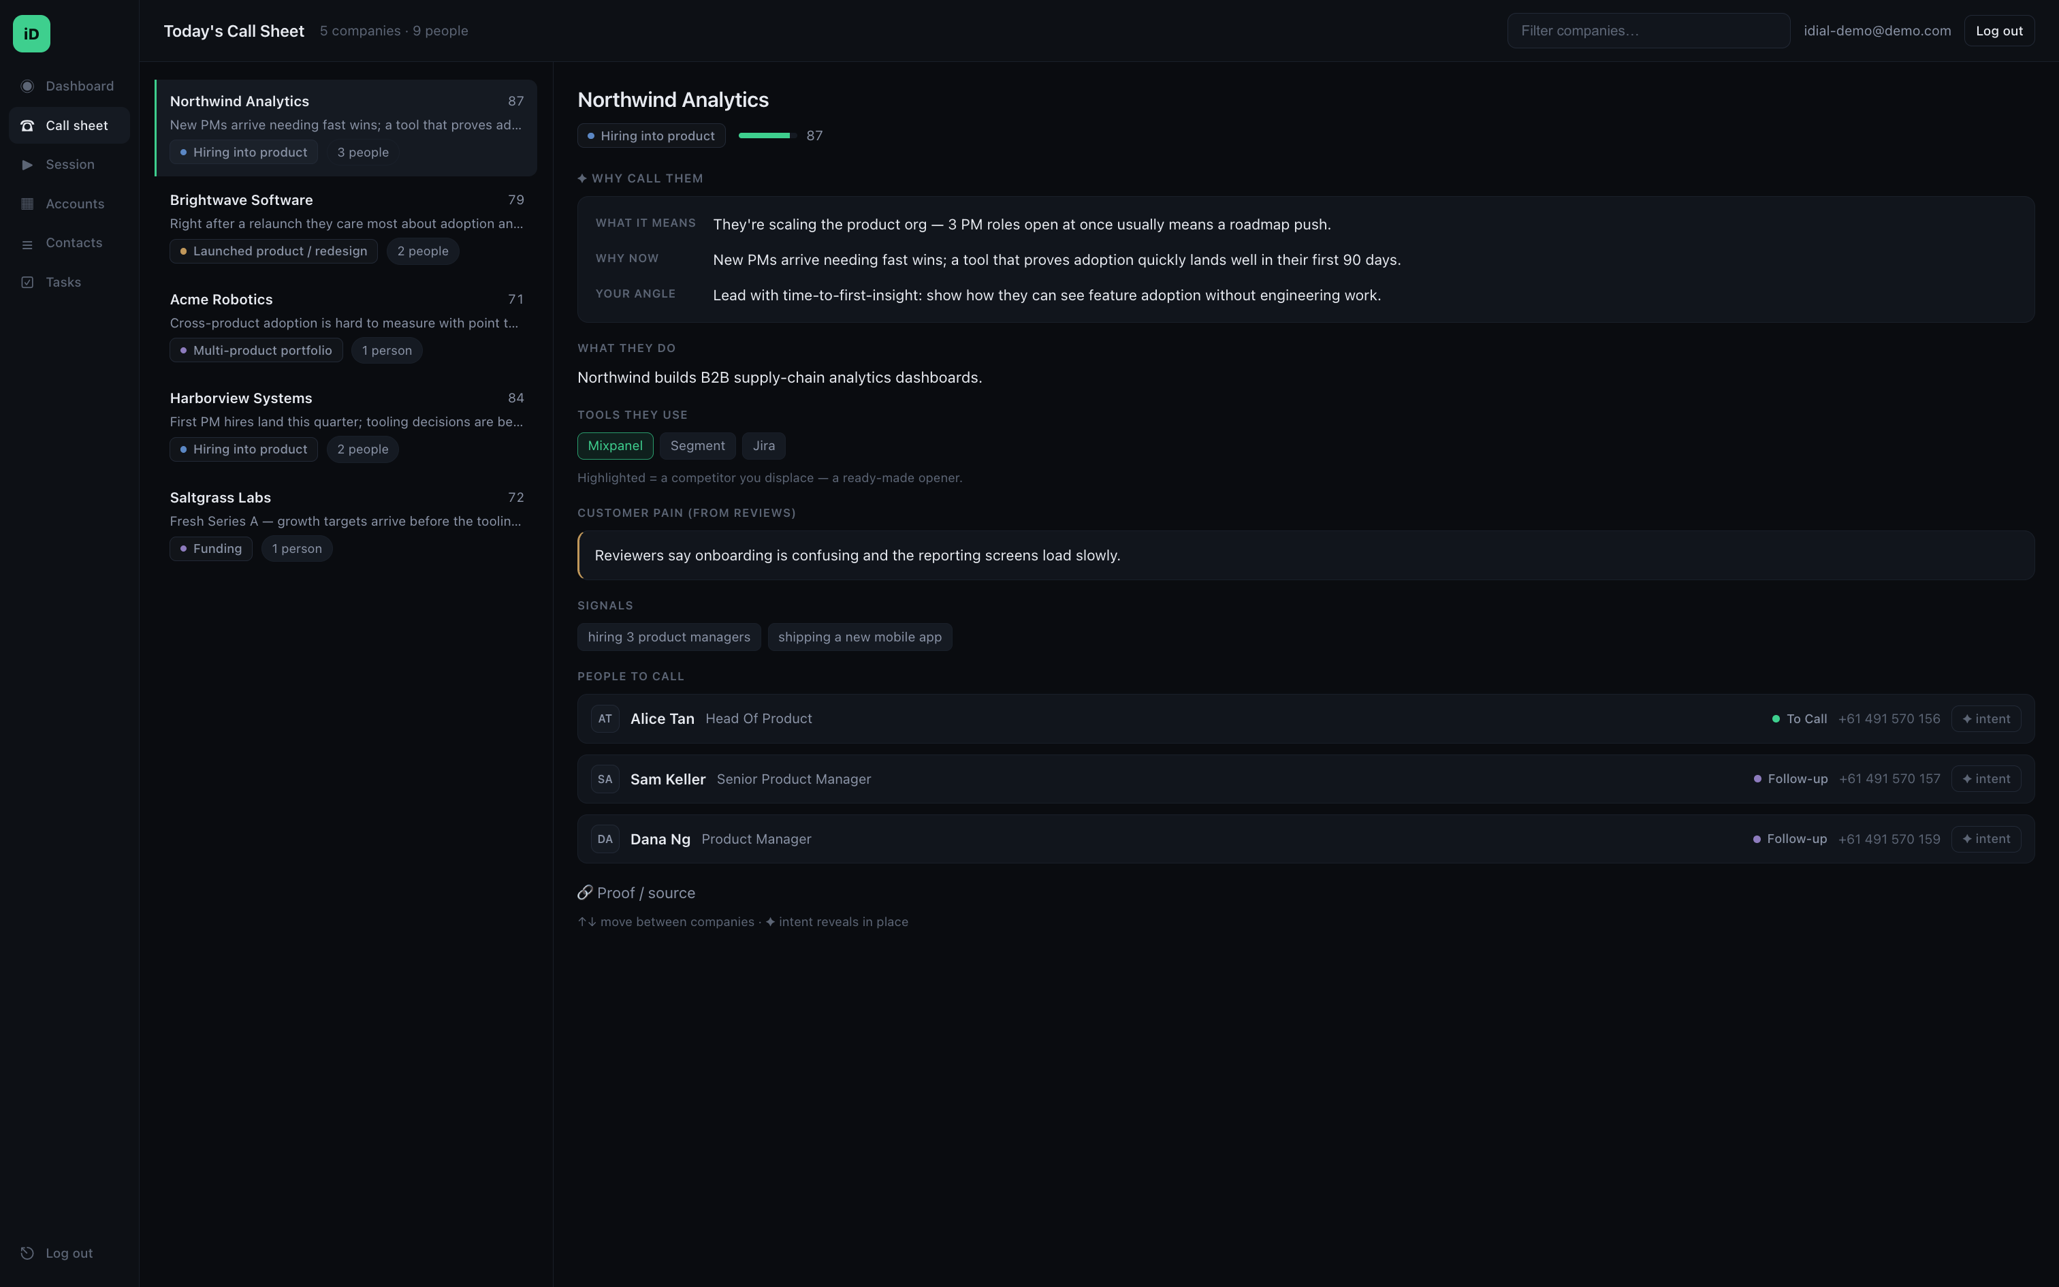Reveal intent for Dana Ng
Image resolution: width=2059 pixels, height=1287 pixels.
(x=1986, y=839)
